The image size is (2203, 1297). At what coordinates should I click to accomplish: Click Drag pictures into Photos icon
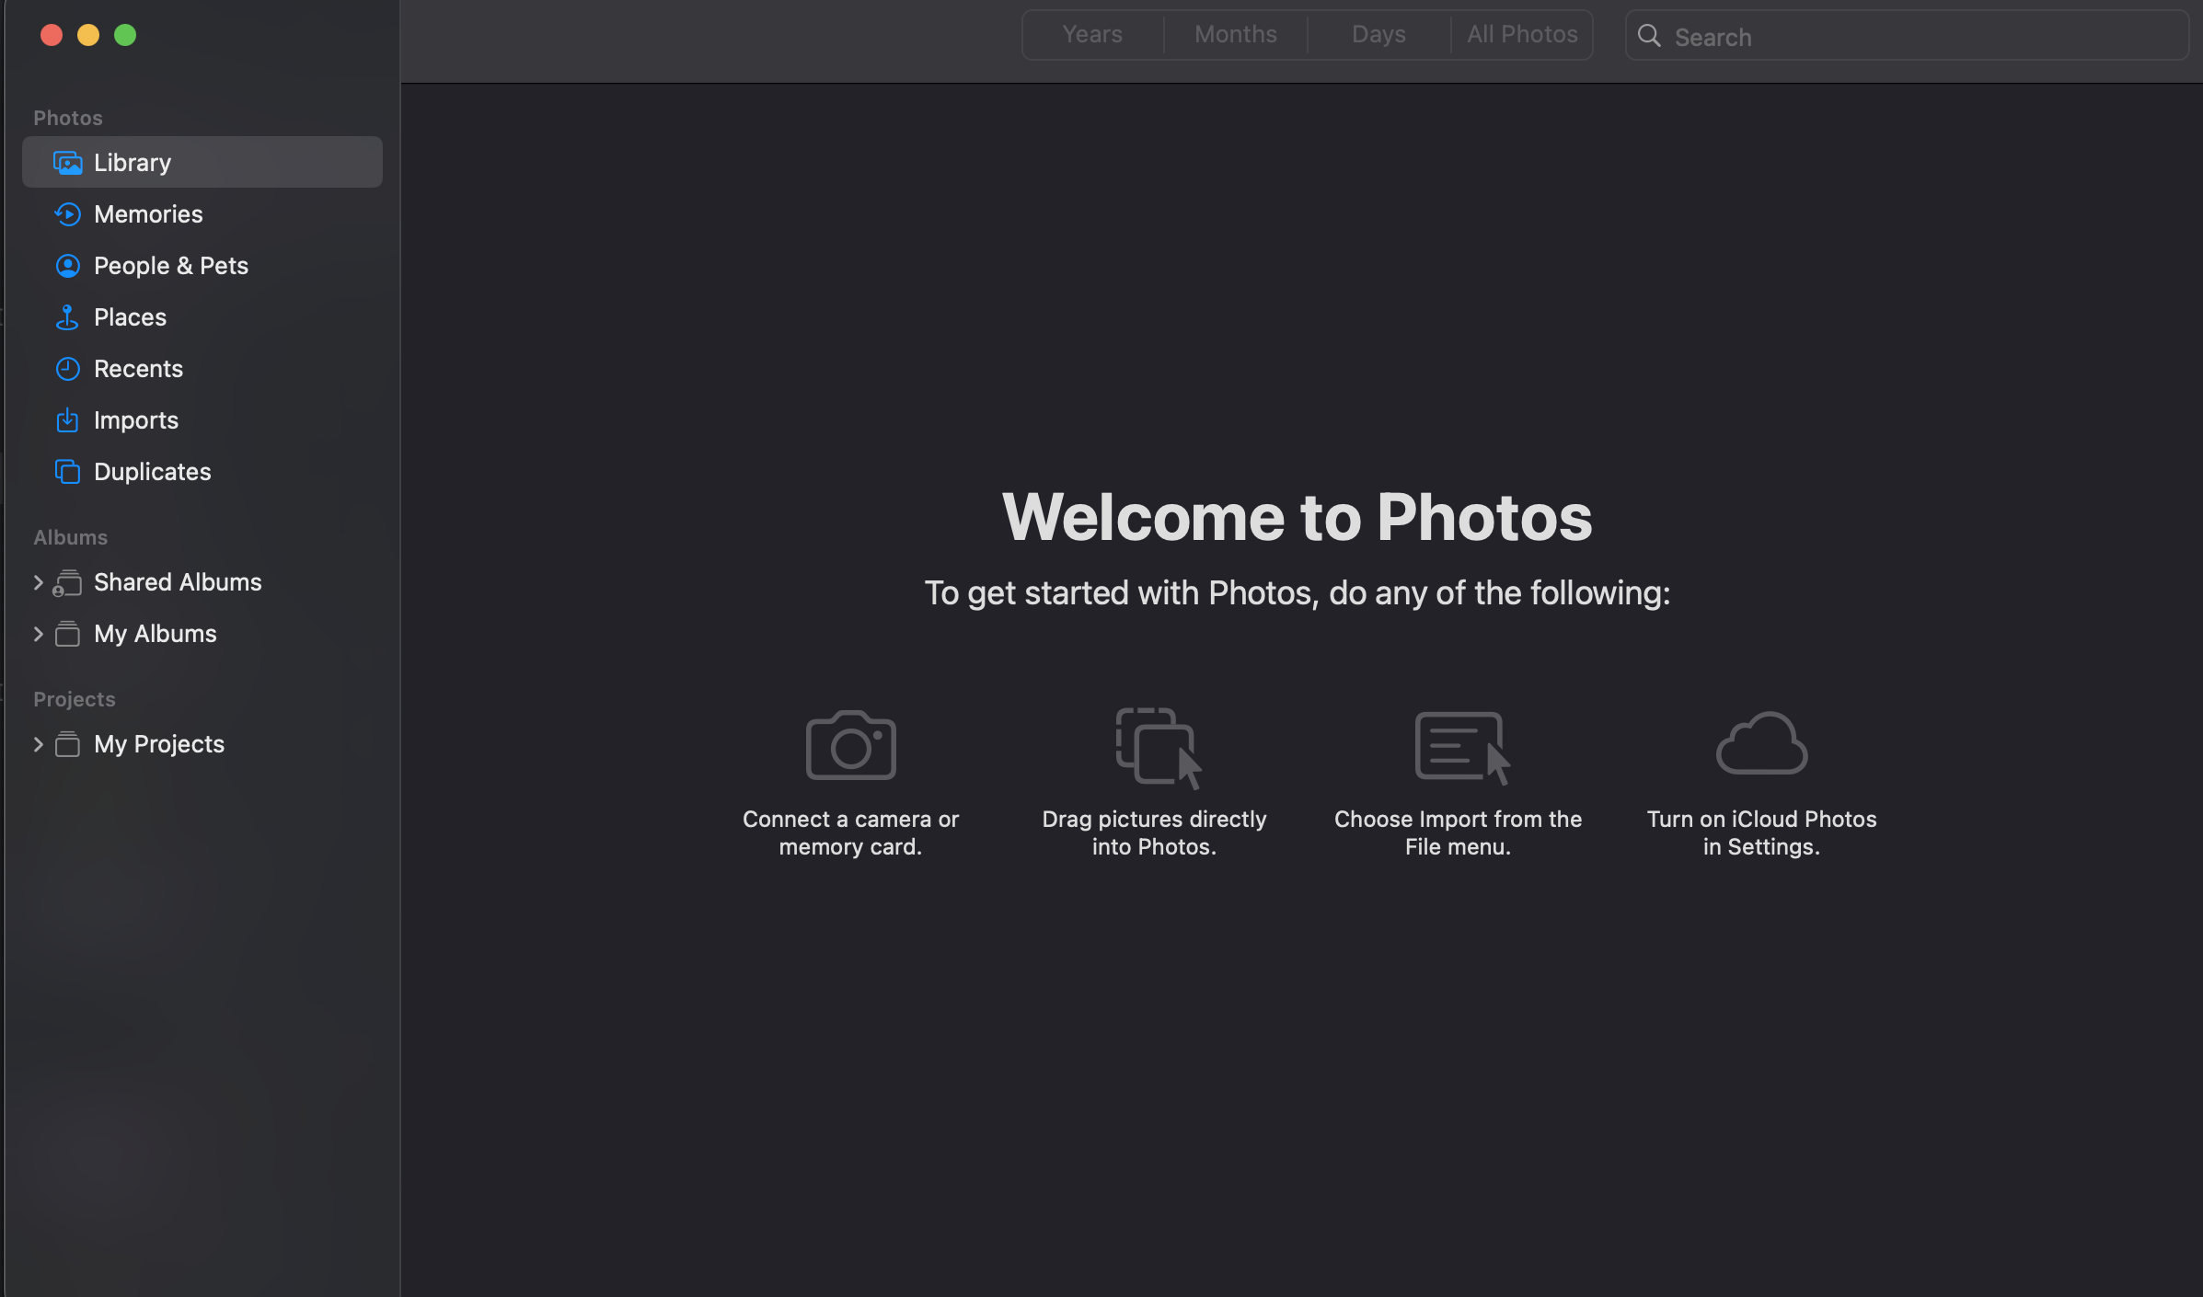[1155, 744]
